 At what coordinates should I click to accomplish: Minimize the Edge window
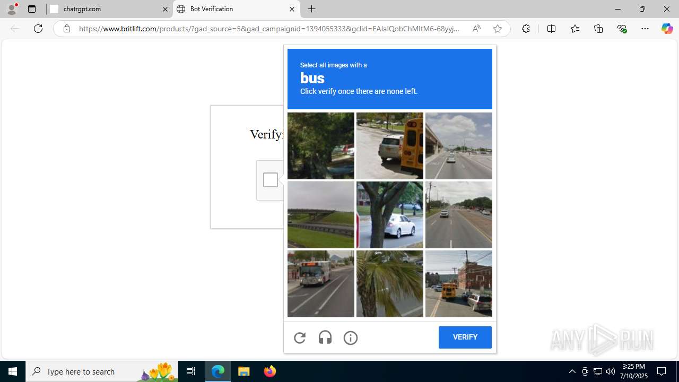coord(618,9)
